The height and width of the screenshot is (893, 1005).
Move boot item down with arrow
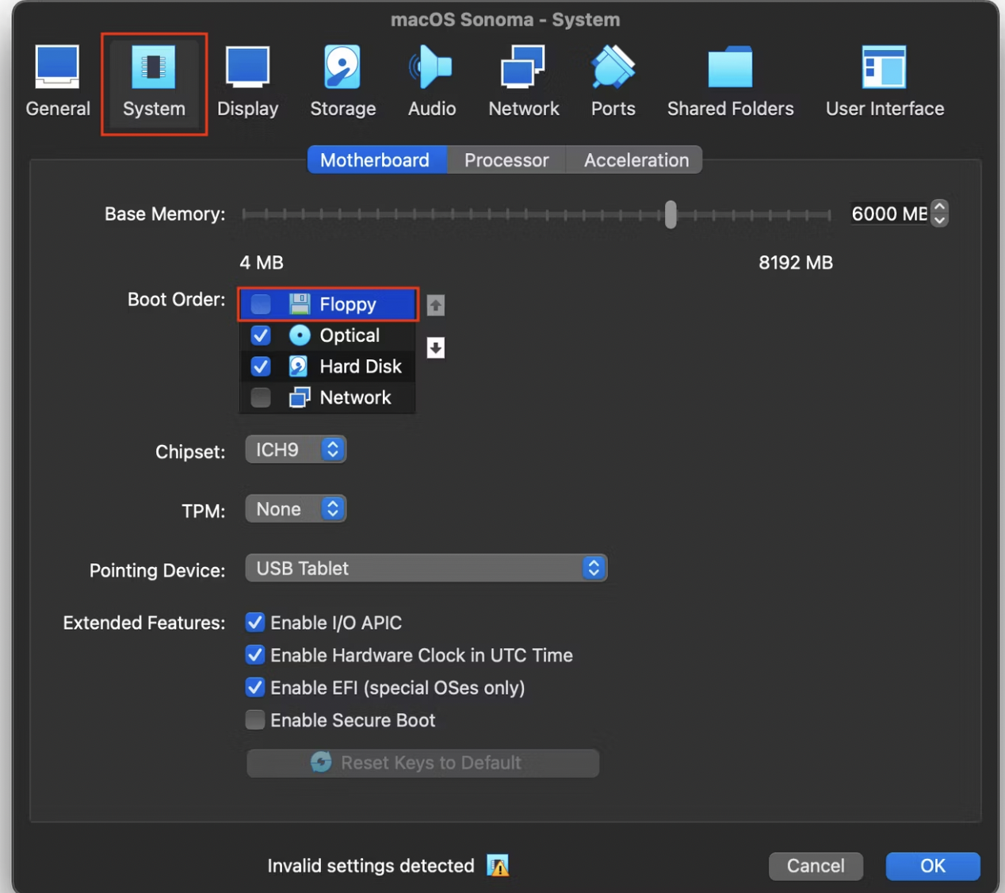(435, 347)
